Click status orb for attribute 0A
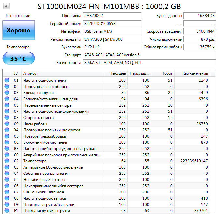The height and width of the screenshot is (216, 218). click(7, 130)
